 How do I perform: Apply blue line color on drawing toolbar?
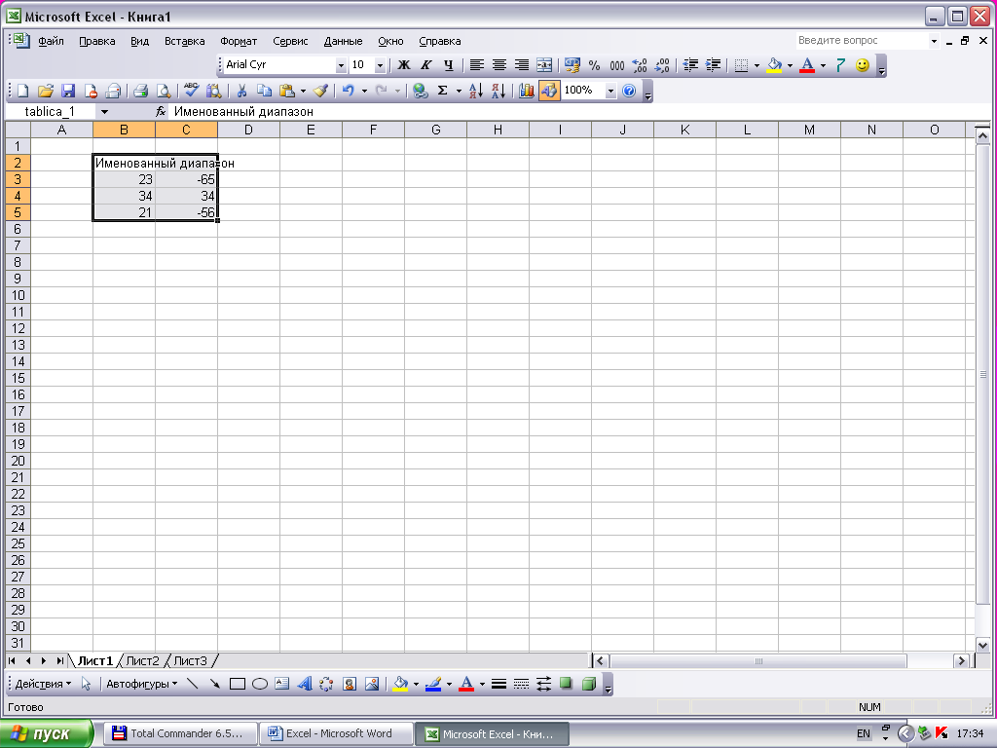point(433,684)
